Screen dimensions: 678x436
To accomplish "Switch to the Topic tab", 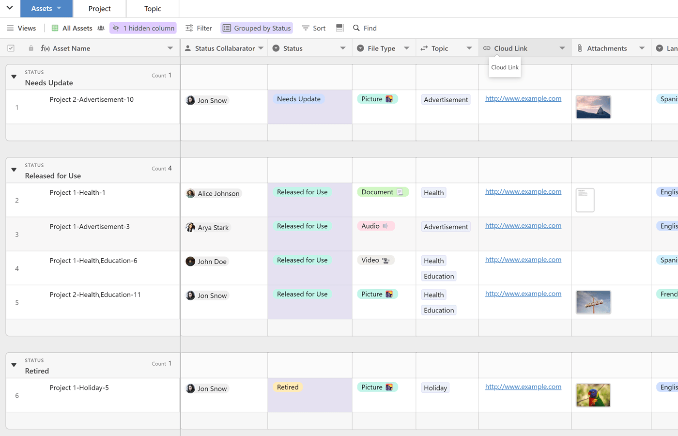I will pos(153,9).
